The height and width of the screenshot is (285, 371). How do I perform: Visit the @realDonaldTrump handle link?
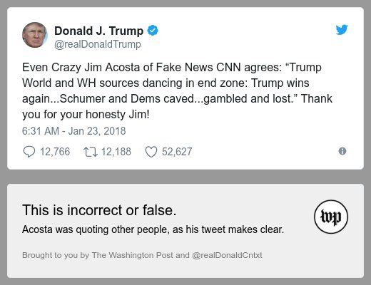[x=98, y=44]
